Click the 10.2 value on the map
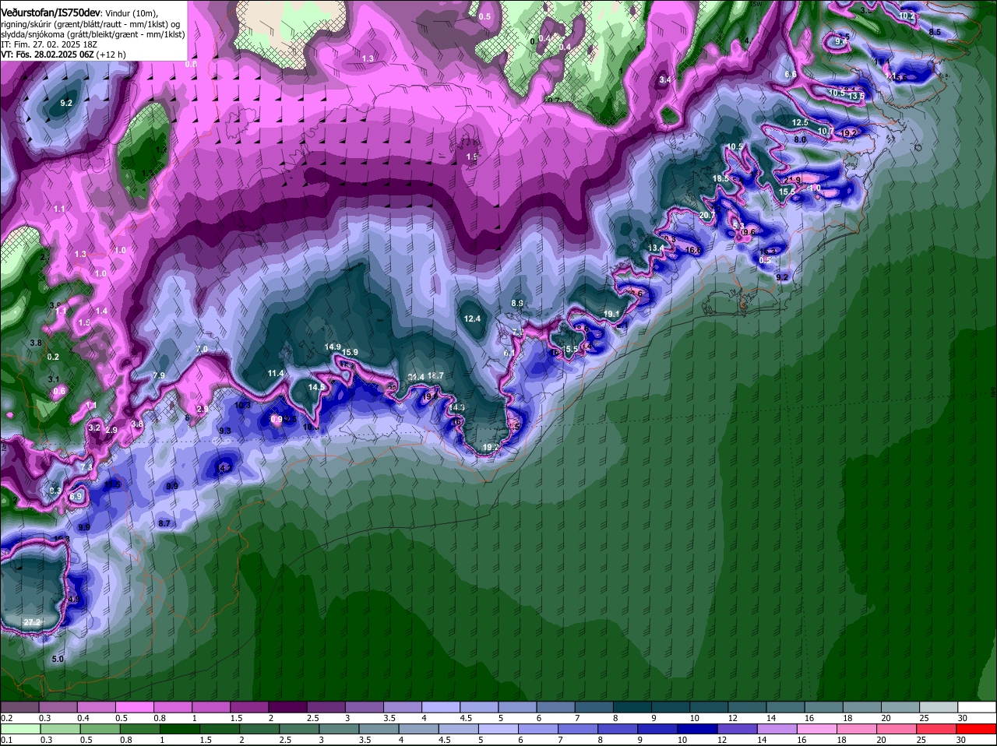Viewport: 997px width, 746px height. pos(907,16)
